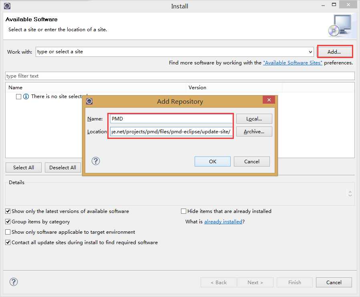
Task: Click Select All button
Action: coord(23,168)
